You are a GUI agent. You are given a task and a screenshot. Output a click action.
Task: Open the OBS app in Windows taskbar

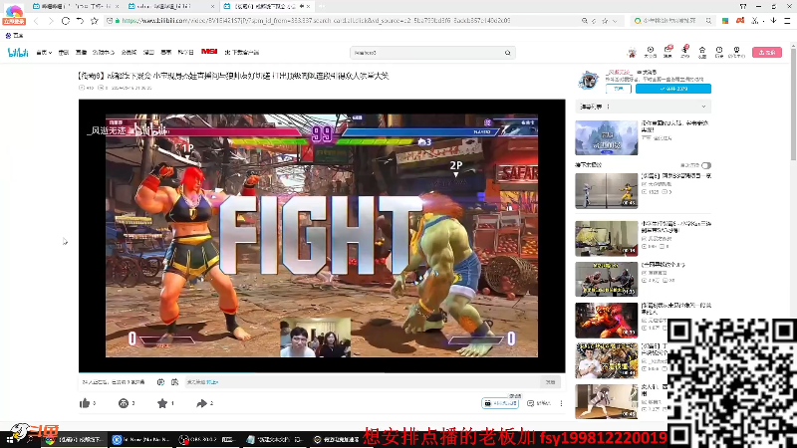click(x=207, y=439)
